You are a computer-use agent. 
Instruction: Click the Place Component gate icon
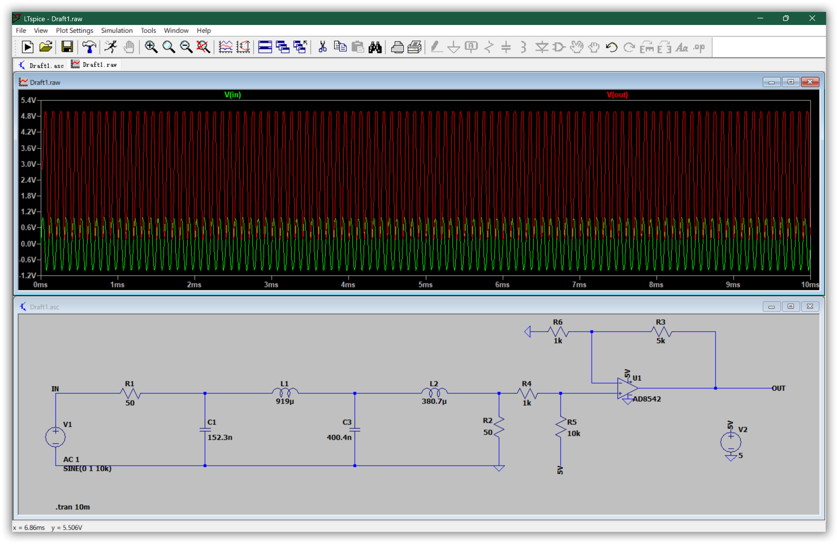(x=559, y=47)
